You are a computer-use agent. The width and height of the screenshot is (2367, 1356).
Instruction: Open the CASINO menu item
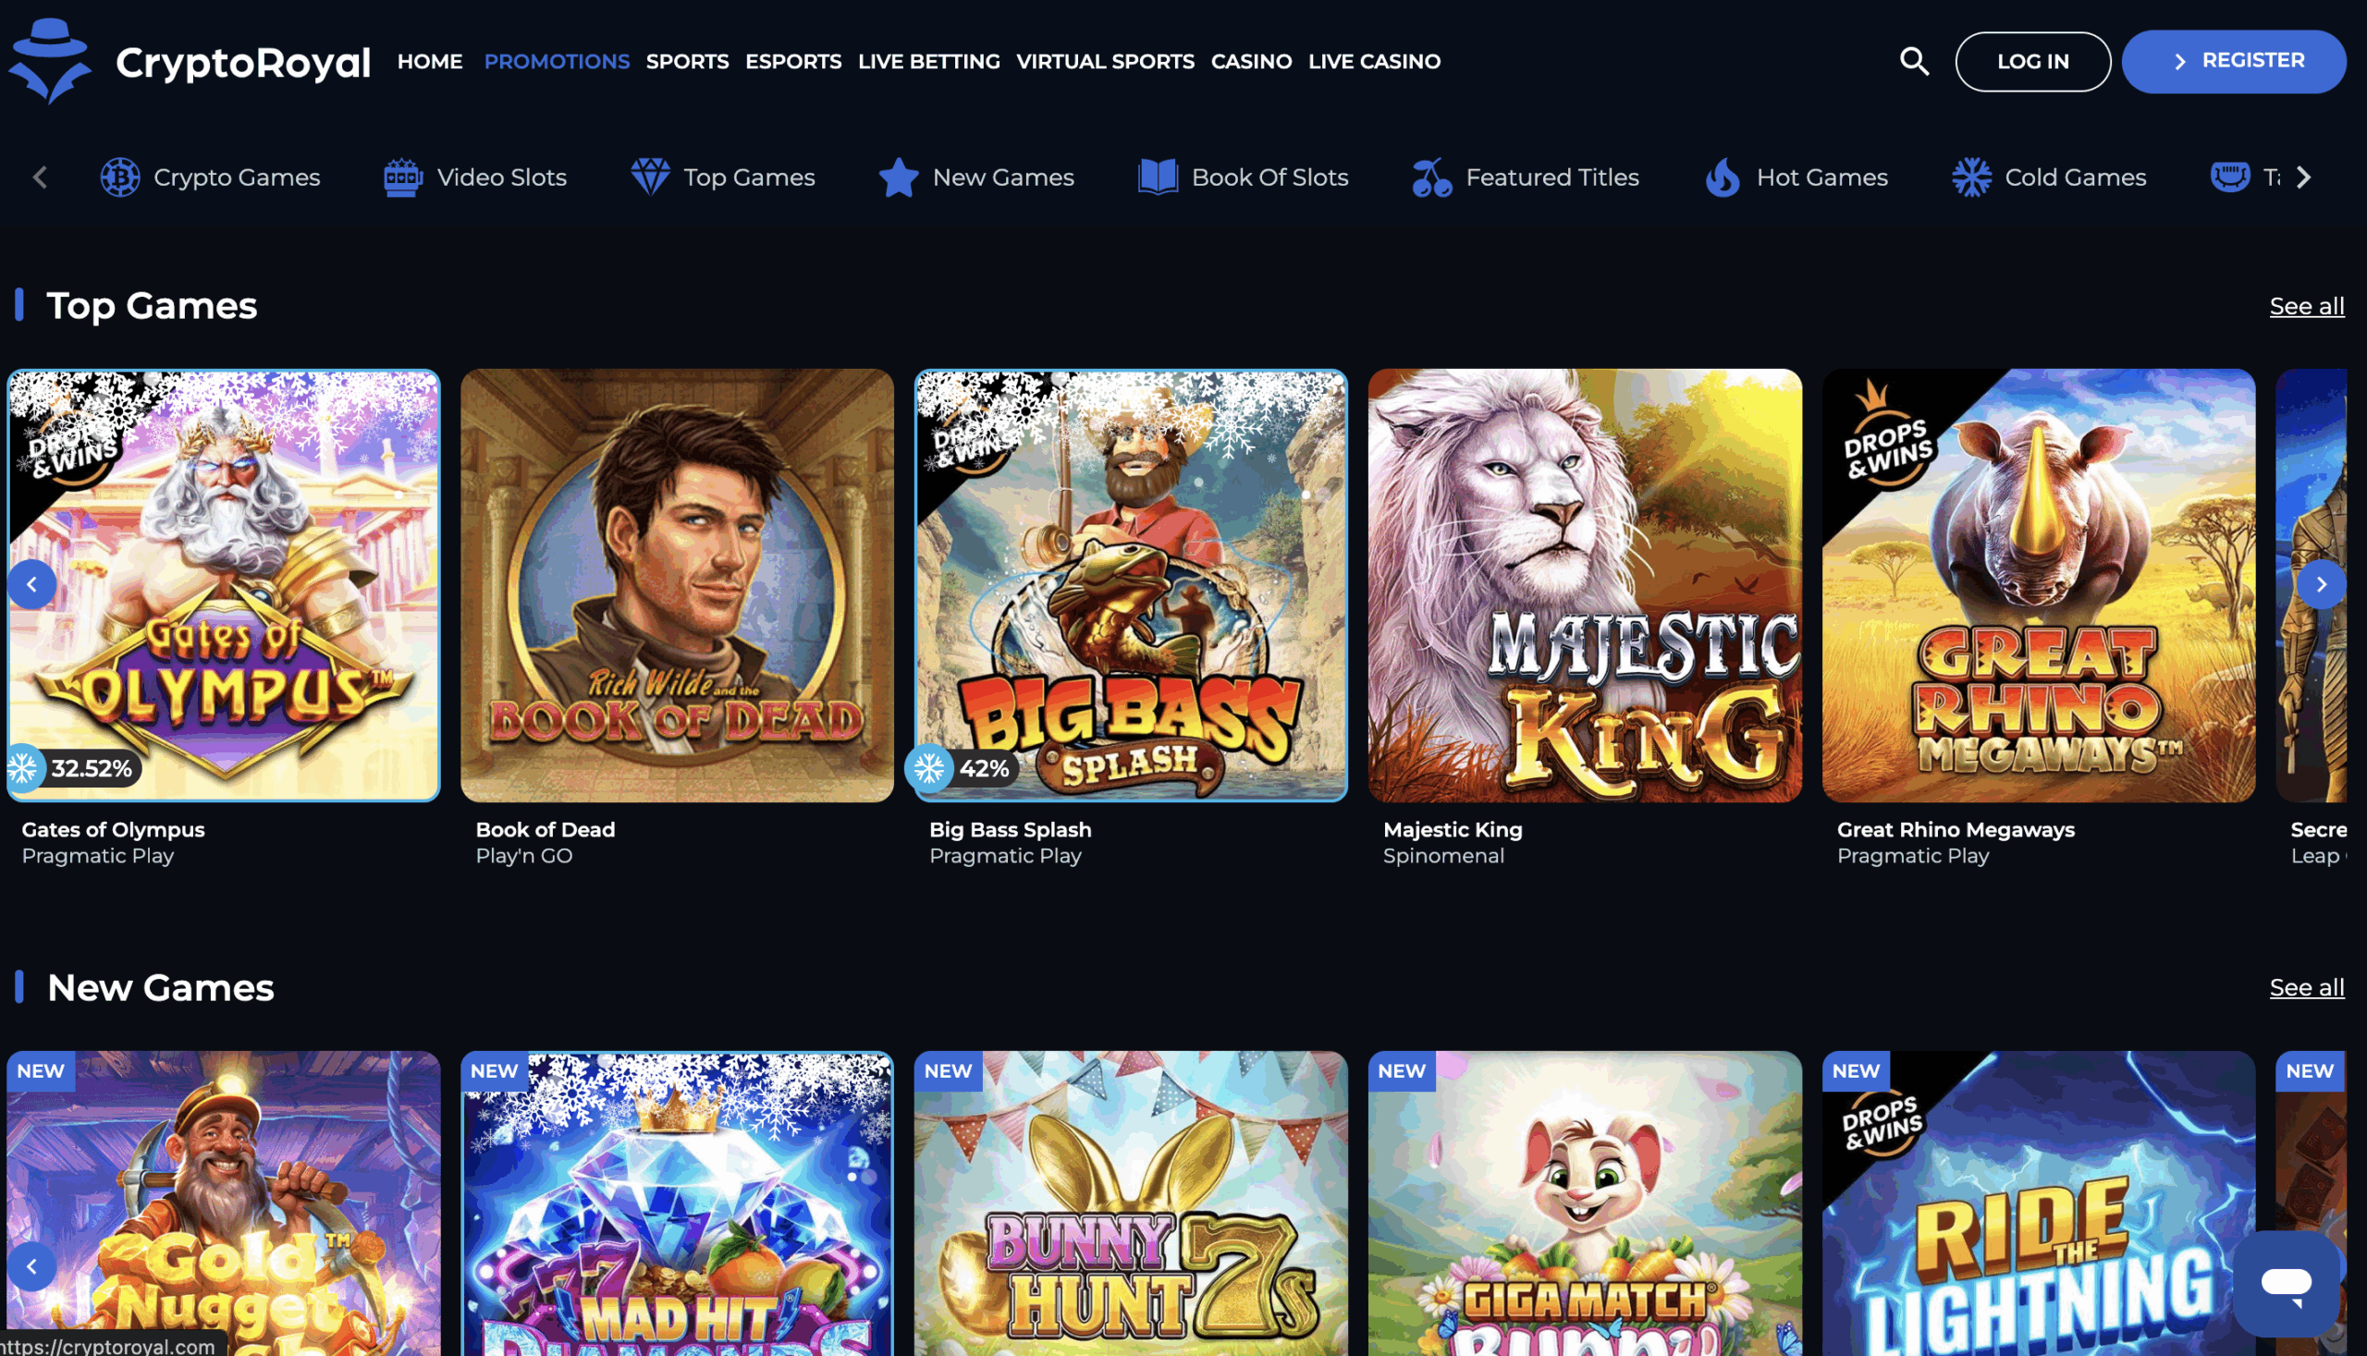(x=1251, y=61)
